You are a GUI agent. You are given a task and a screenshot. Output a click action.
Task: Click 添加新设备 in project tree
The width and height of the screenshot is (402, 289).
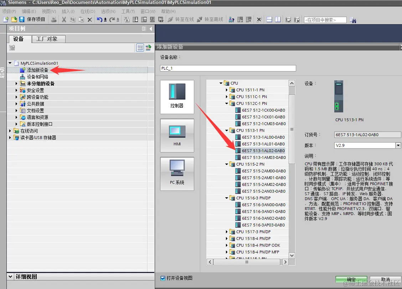point(37,70)
